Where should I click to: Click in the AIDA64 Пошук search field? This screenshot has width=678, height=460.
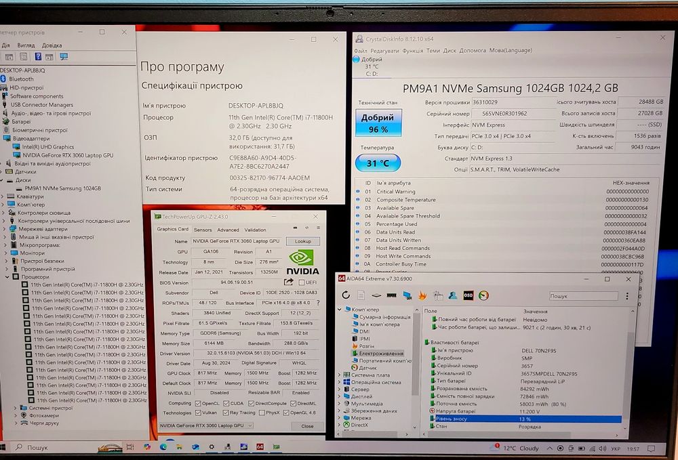pyautogui.click(x=583, y=296)
